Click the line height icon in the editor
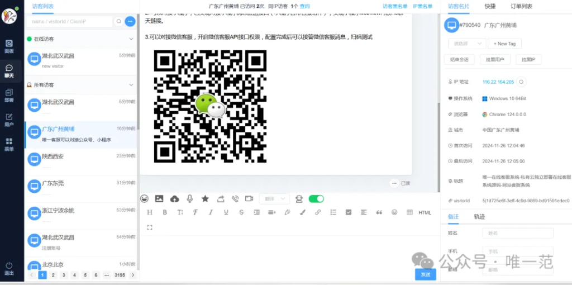The height and width of the screenshot is (285, 572). (x=272, y=212)
